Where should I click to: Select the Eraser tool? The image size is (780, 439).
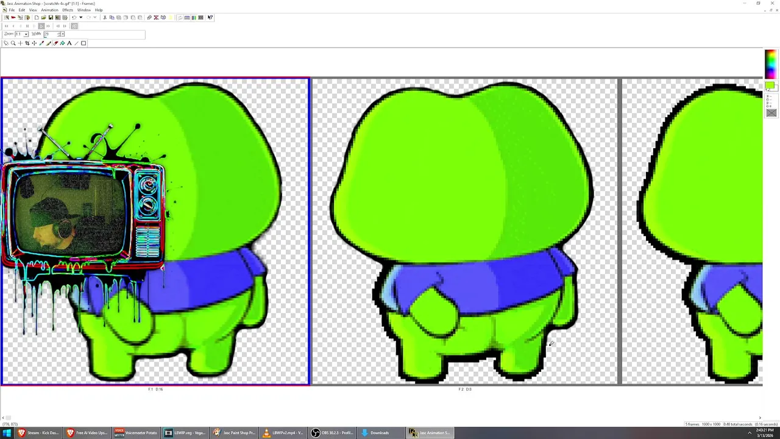point(55,43)
